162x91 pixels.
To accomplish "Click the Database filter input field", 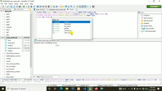I will click(x=7, y=9).
